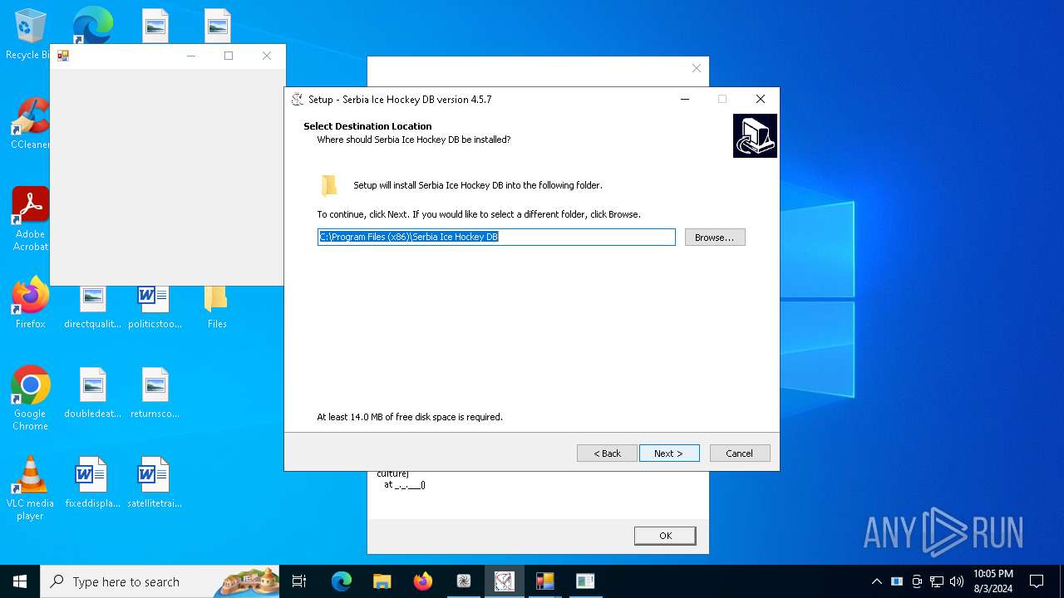
Task: Close the error dialog behind the Setup window
Action: pos(697,68)
